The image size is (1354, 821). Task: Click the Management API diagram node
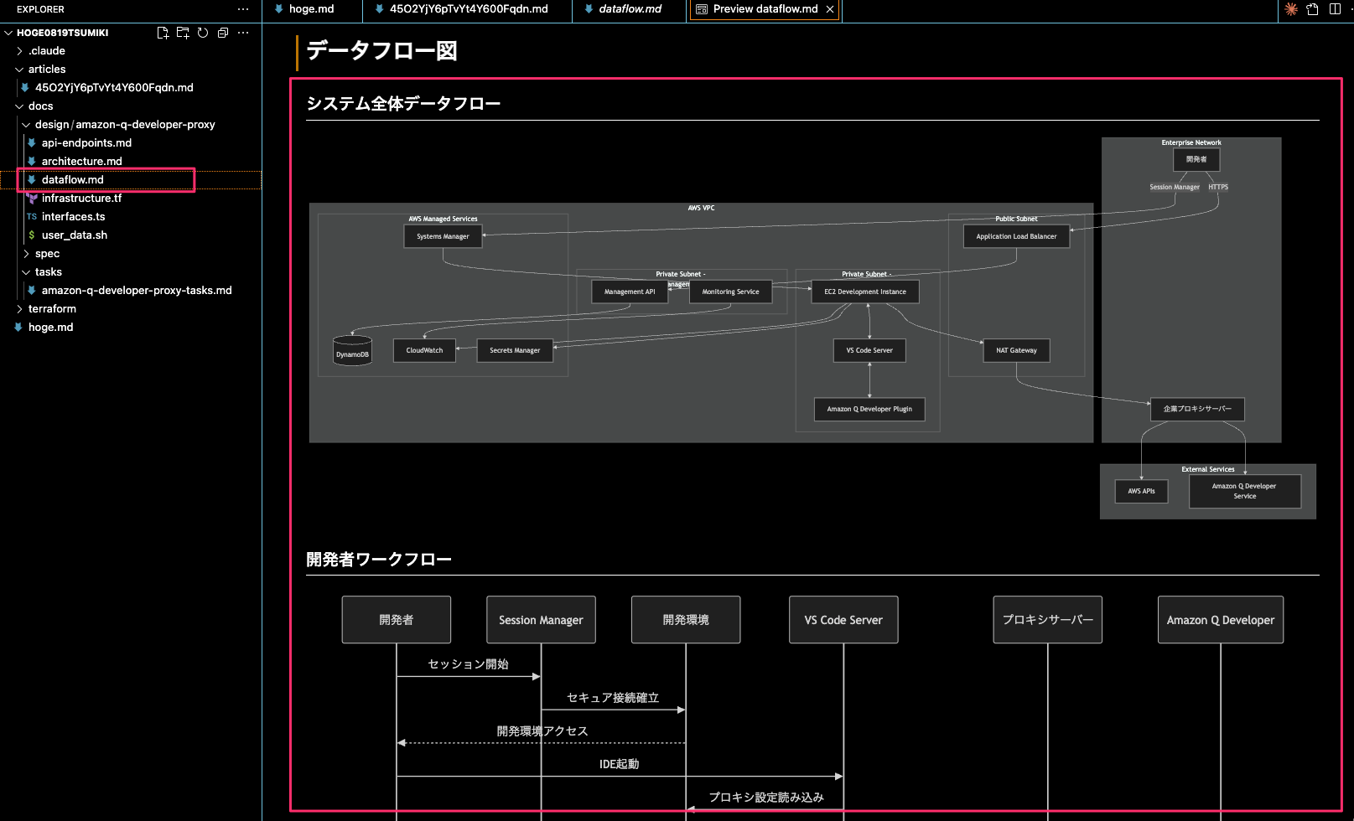tap(630, 292)
